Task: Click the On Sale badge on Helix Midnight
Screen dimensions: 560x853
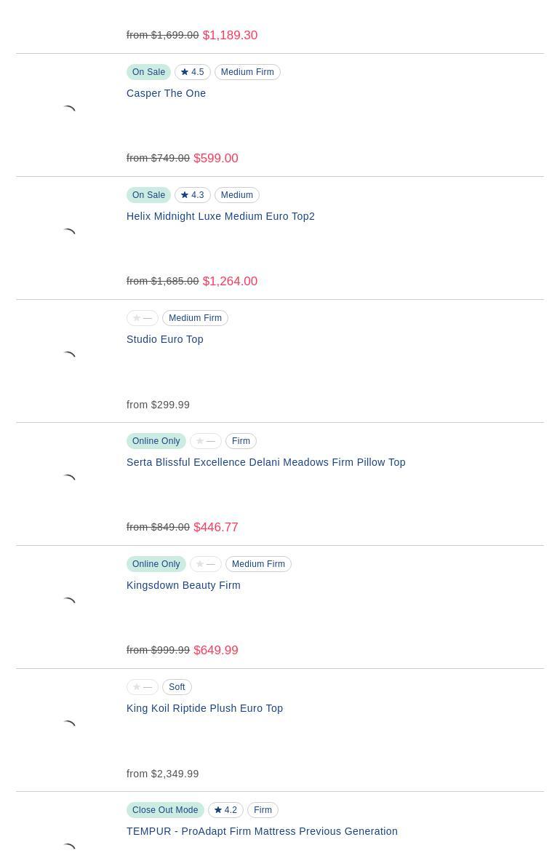Action: [148, 195]
